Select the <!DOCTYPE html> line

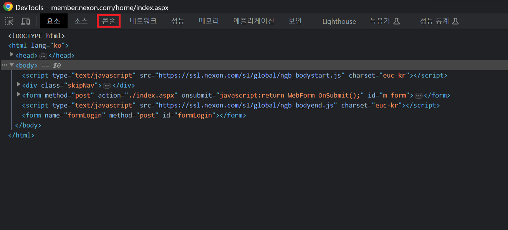(36, 36)
